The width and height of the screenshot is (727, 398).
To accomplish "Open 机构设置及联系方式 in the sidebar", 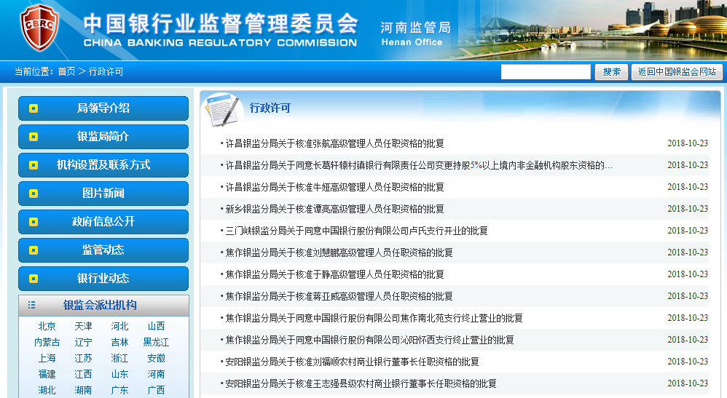I will [103, 165].
